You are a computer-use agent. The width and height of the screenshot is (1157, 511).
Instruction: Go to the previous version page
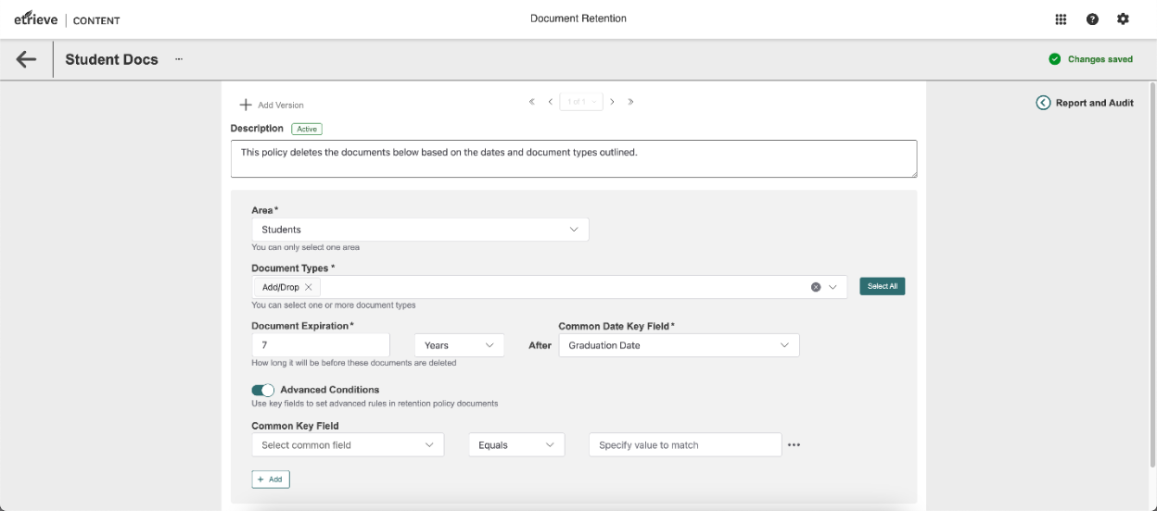pos(550,101)
